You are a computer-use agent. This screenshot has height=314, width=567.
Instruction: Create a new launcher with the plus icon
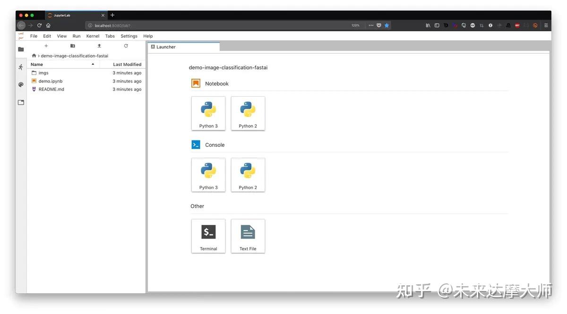coord(46,46)
